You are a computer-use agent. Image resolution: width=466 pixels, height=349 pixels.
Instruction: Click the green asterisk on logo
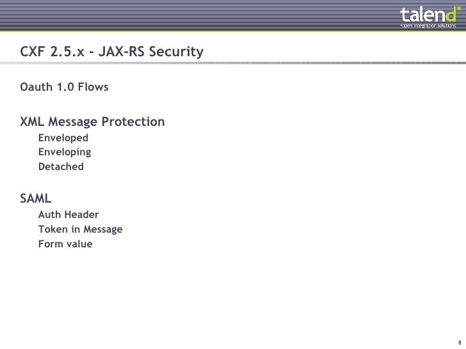click(458, 8)
